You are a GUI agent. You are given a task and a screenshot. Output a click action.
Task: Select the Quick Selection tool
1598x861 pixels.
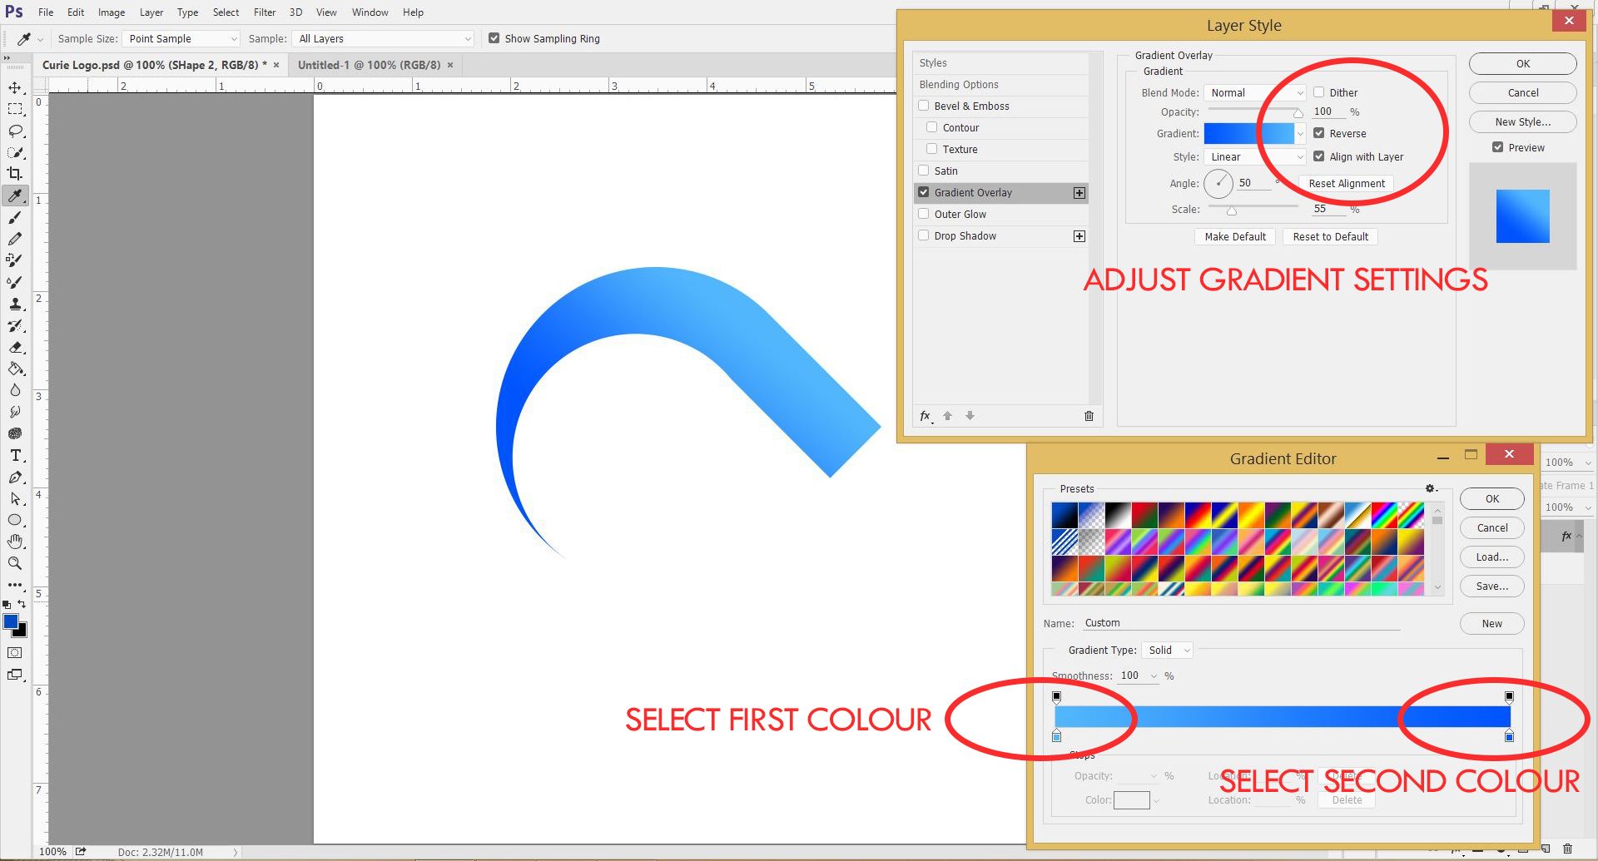click(15, 152)
